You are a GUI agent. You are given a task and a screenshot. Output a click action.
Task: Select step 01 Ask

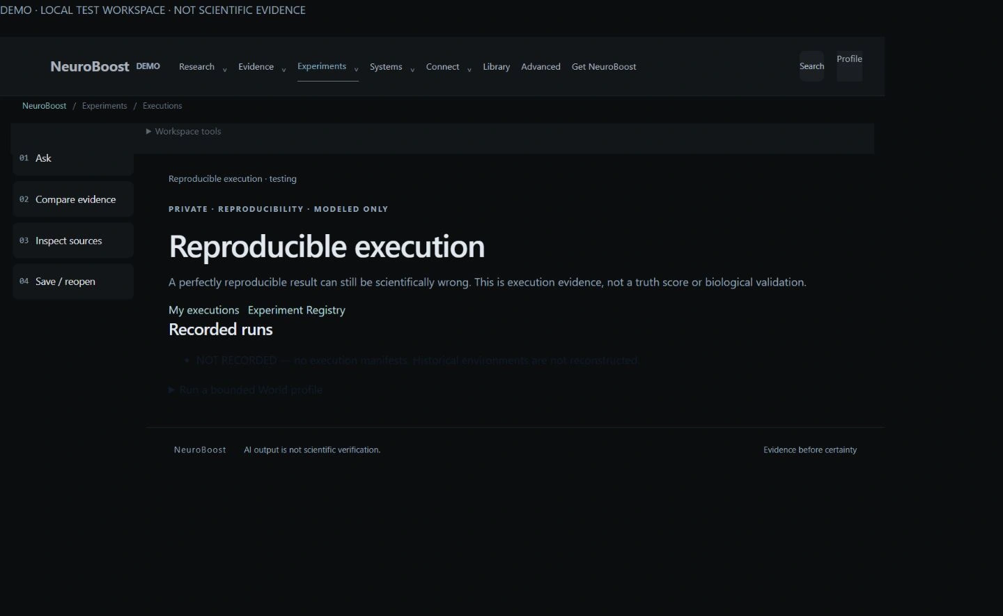(x=72, y=158)
